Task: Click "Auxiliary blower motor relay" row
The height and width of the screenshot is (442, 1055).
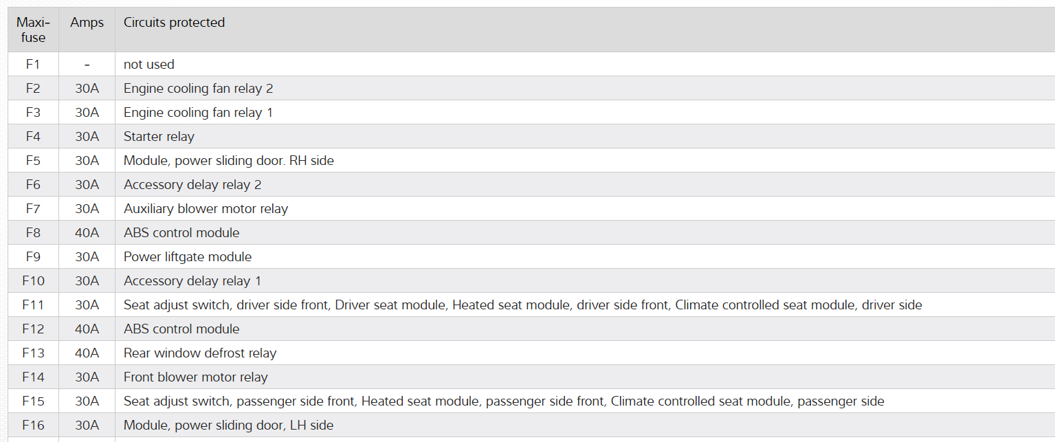Action: click(206, 209)
